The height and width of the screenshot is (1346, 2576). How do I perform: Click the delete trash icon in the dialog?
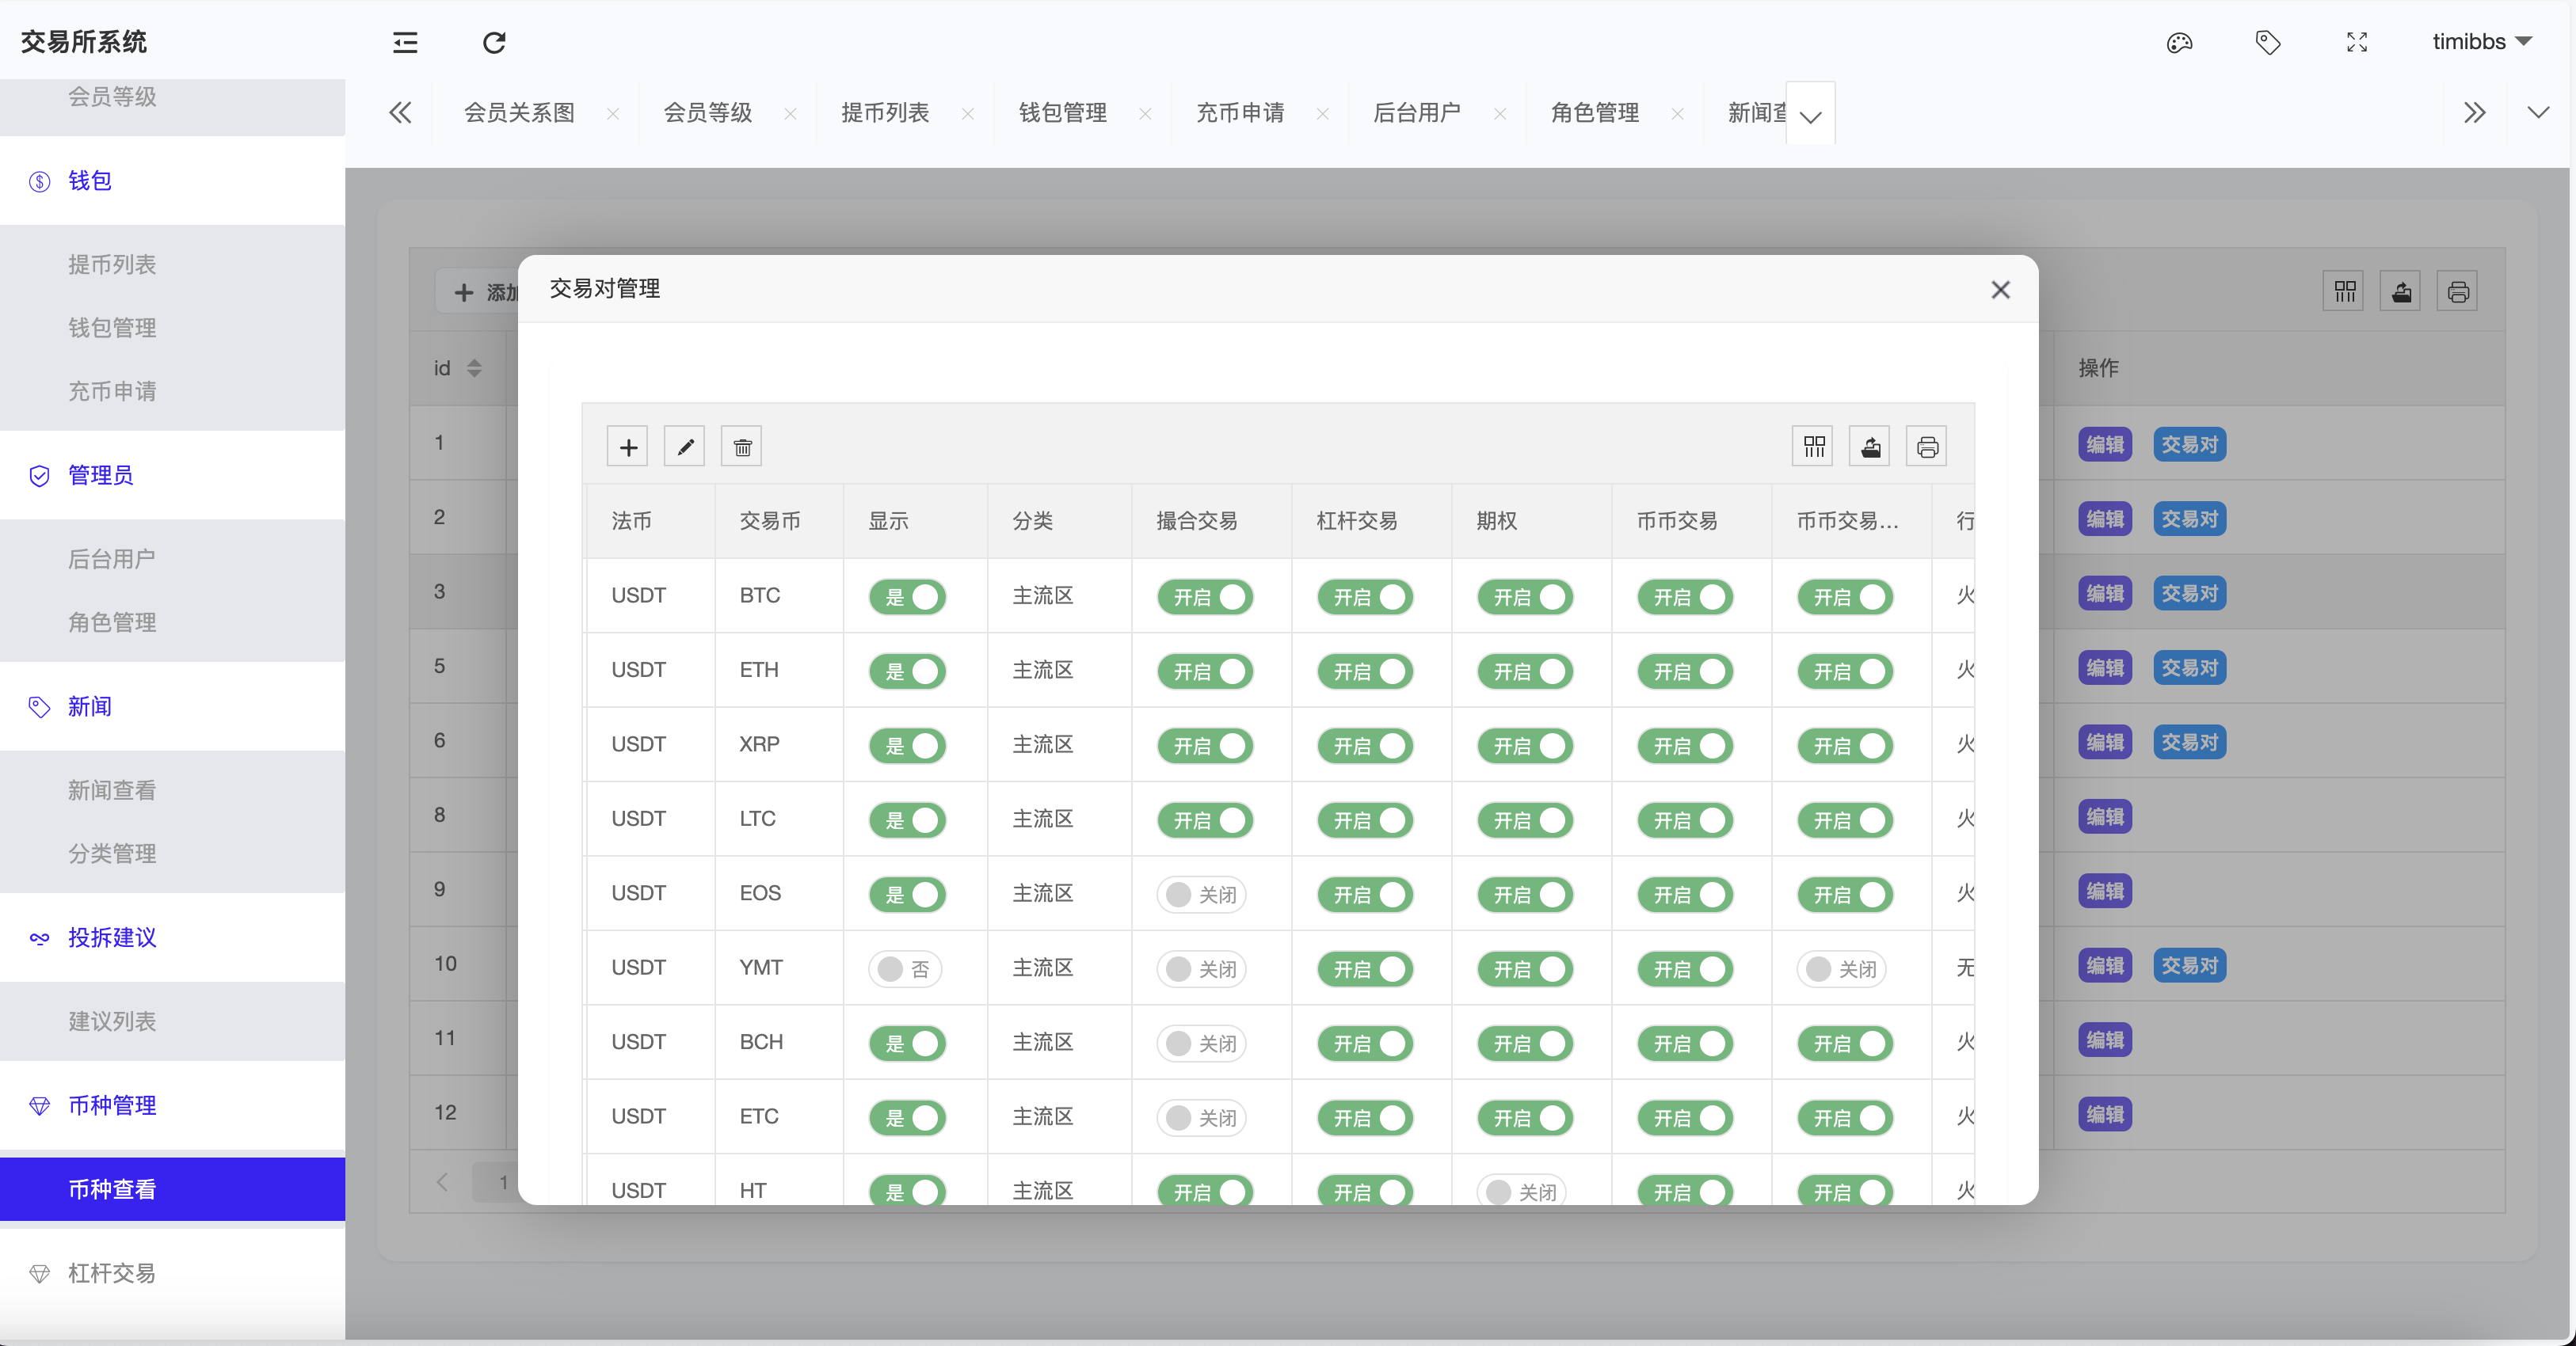click(x=741, y=446)
